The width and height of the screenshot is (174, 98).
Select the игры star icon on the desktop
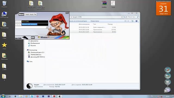[4, 46]
